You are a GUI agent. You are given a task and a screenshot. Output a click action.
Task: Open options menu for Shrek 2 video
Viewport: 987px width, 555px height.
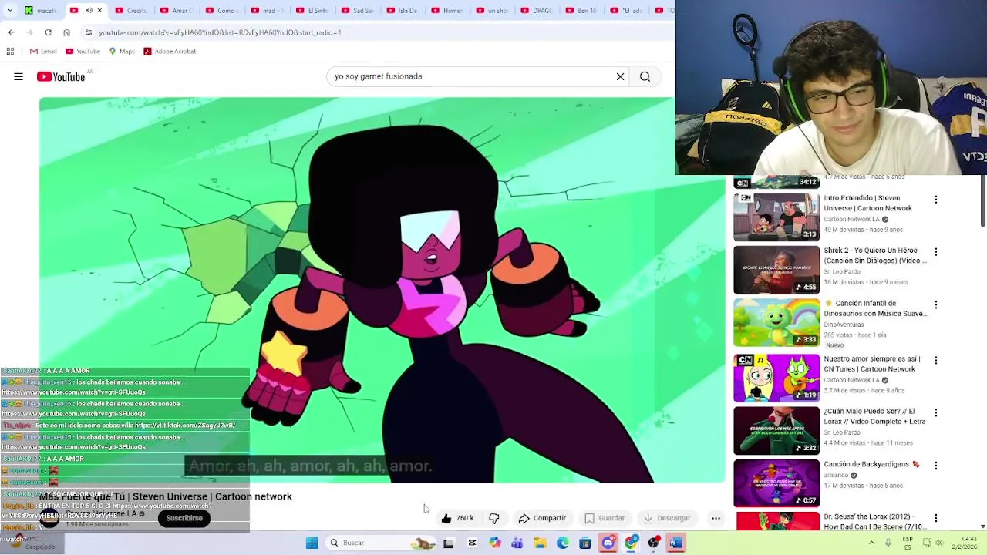936,252
